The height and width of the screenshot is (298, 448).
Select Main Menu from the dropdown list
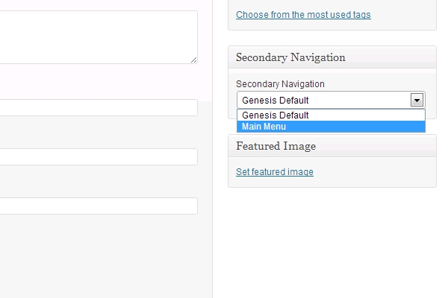click(x=331, y=127)
